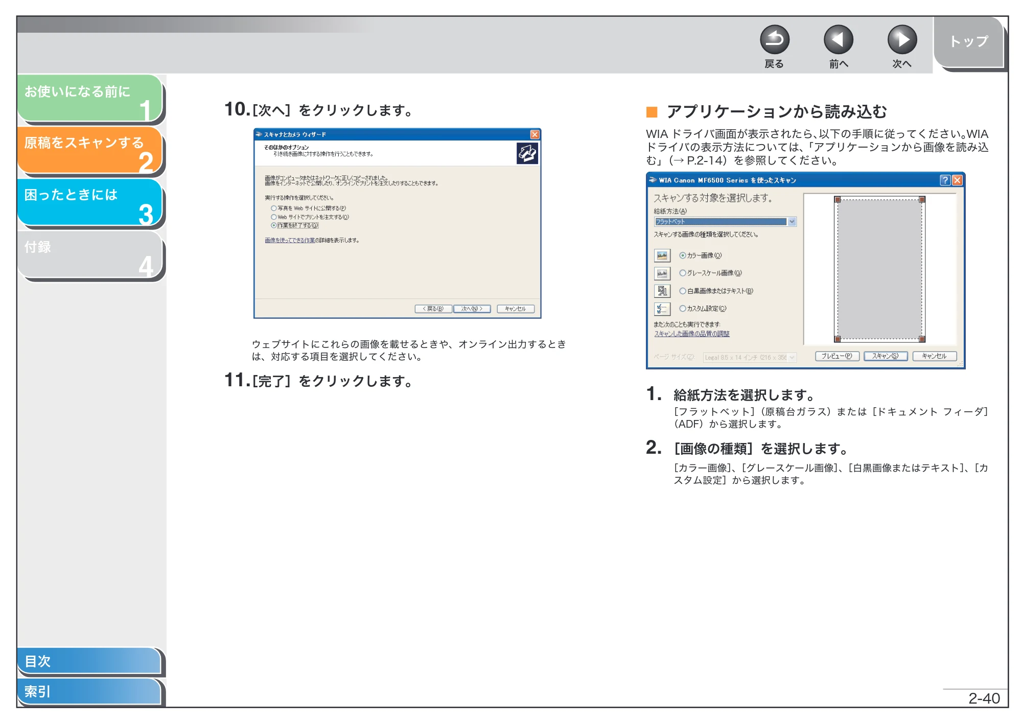The height and width of the screenshot is (723, 1022).
Task: Open chapter 1 お使いになる前に
Action: click(x=90, y=99)
